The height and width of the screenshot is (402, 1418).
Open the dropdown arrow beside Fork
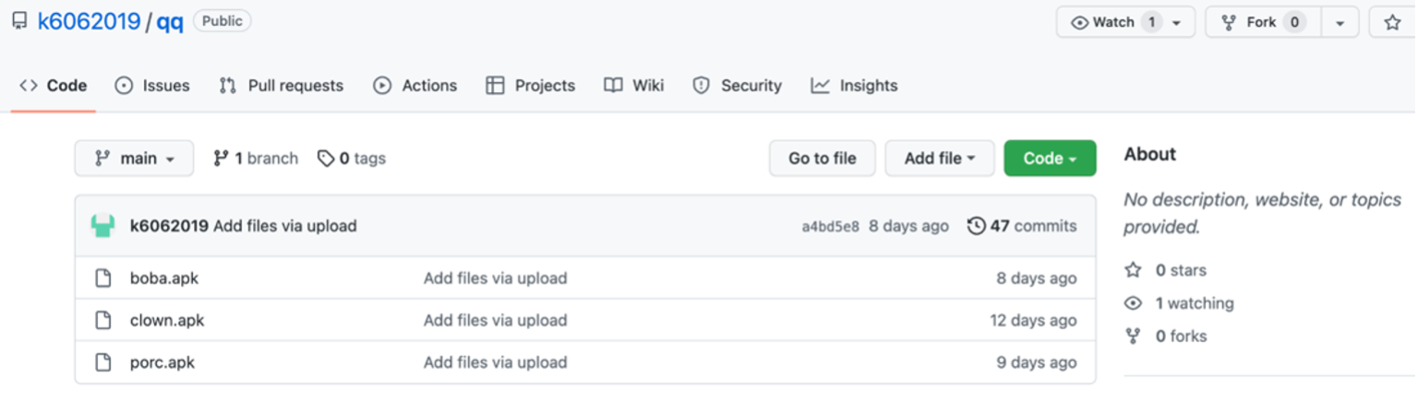(x=1340, y=23)
